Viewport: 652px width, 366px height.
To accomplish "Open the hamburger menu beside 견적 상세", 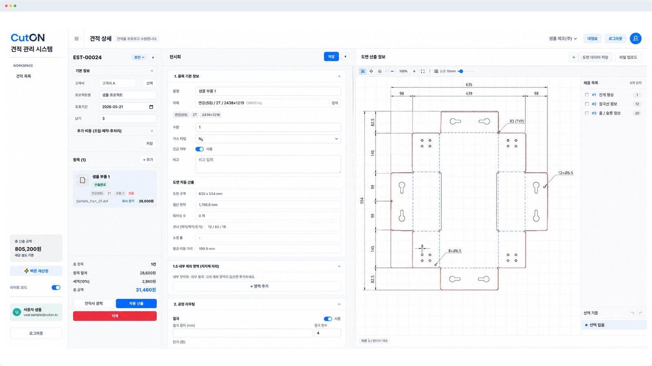I will [x=76, y=39].
